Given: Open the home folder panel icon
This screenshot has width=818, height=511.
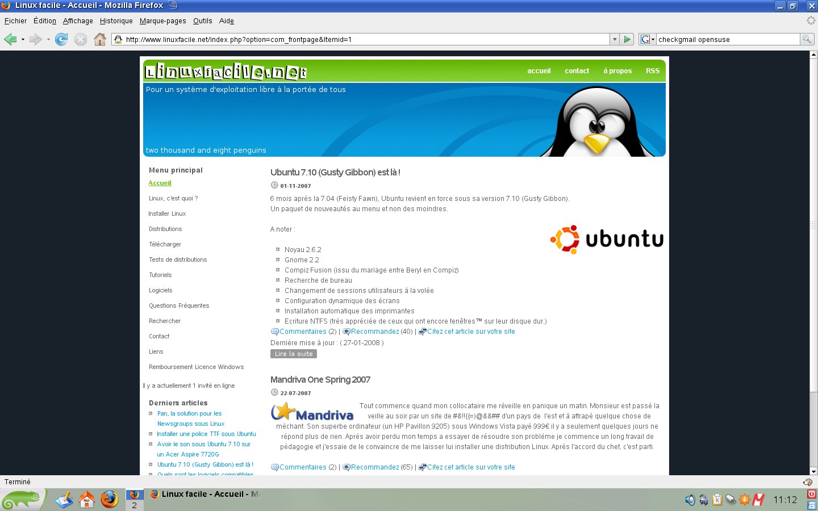Looking at the screenshot, I should click(87, 500).
